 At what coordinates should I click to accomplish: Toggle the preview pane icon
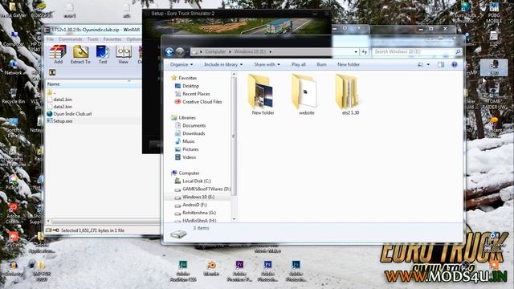coord(441,64)
